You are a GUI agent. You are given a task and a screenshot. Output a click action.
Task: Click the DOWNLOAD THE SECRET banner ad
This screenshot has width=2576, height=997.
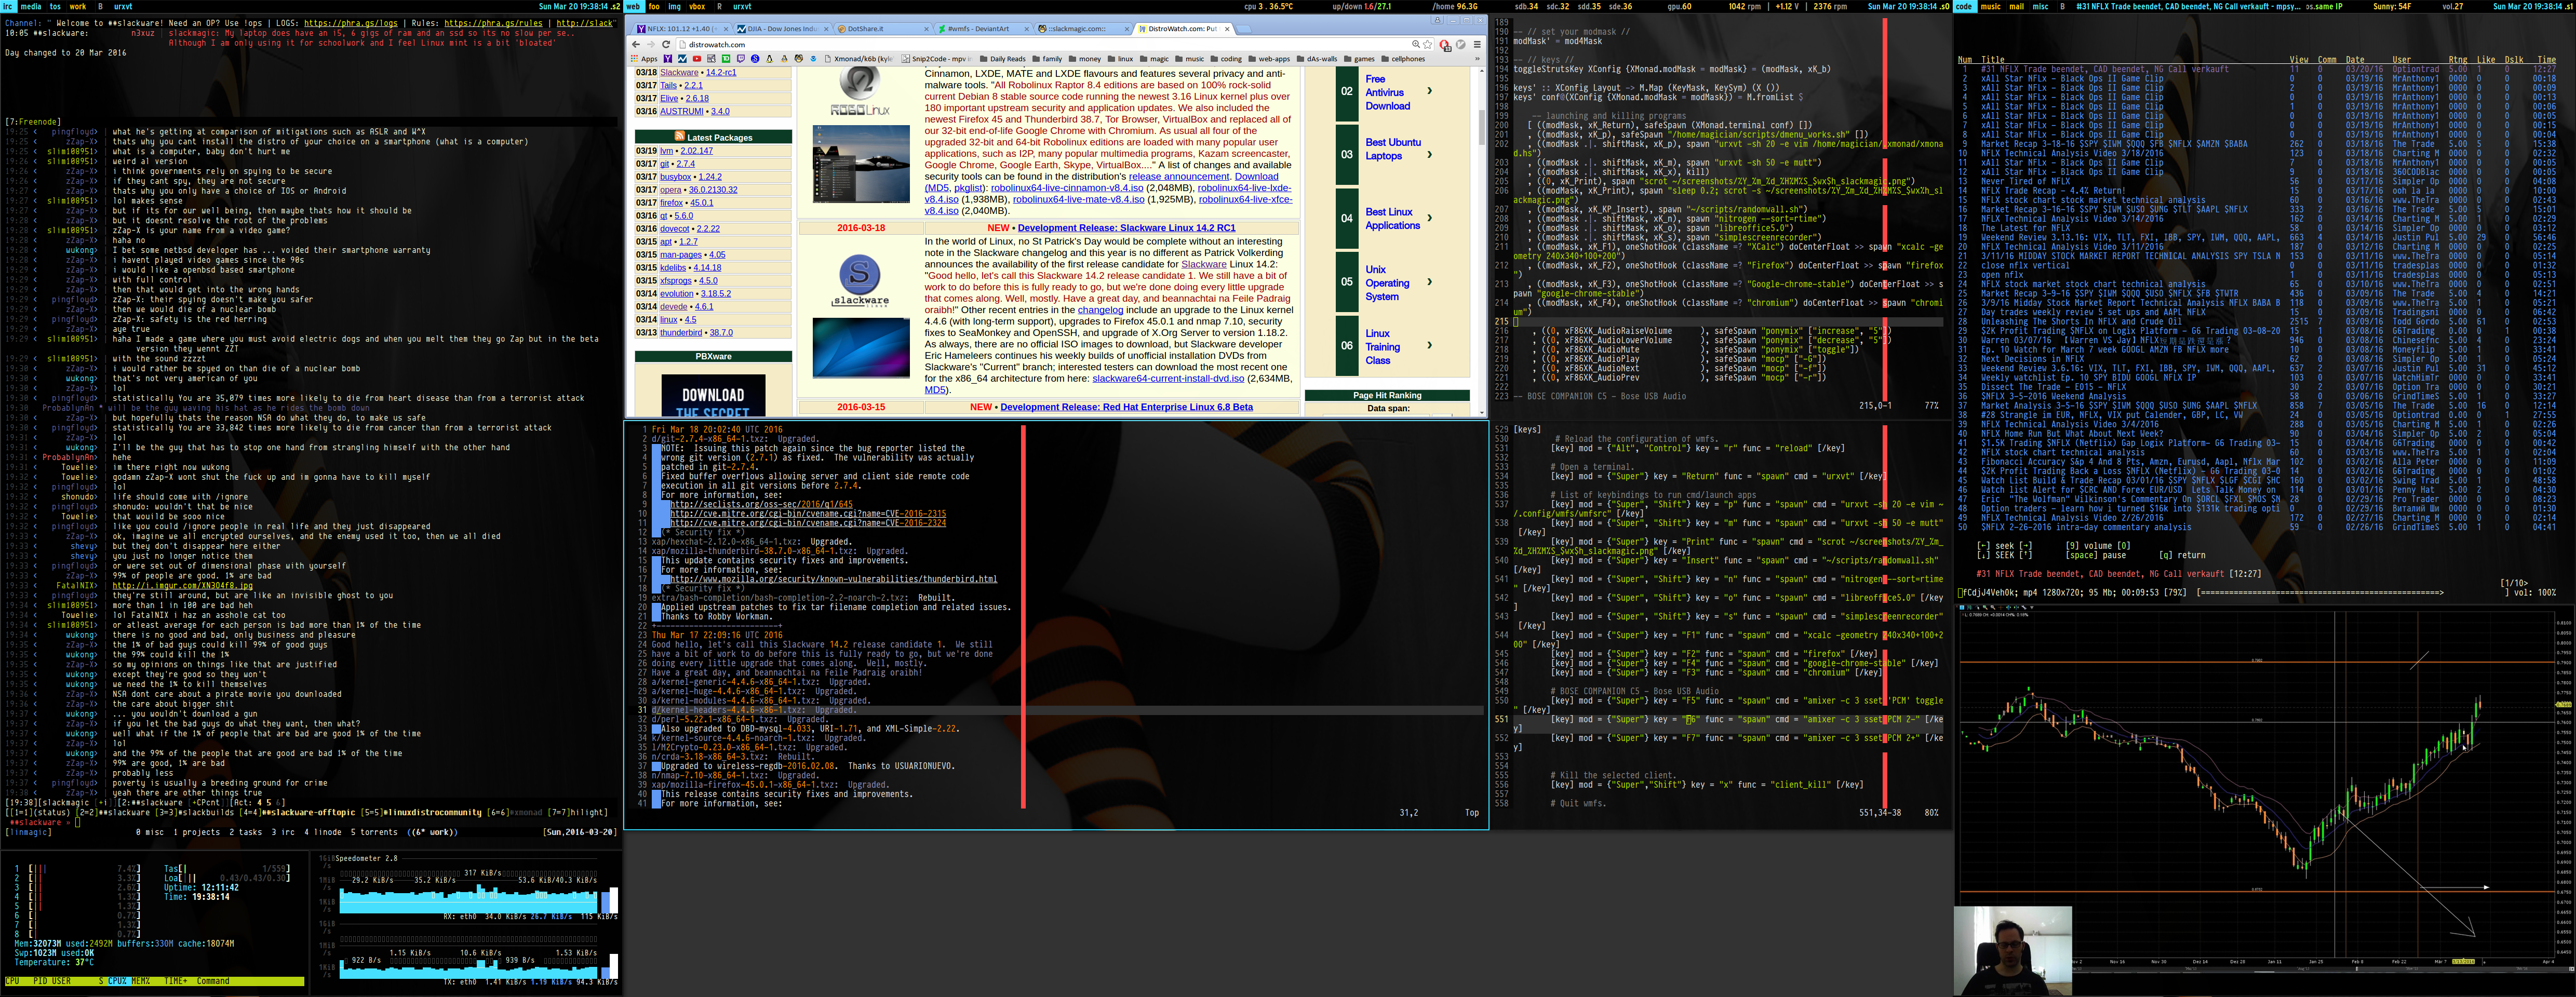click(713, 396)
